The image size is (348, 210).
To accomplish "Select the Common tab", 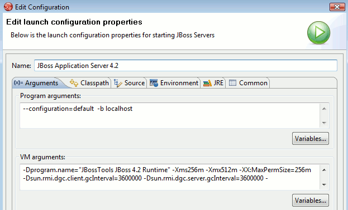I will [x=248, y=83].
